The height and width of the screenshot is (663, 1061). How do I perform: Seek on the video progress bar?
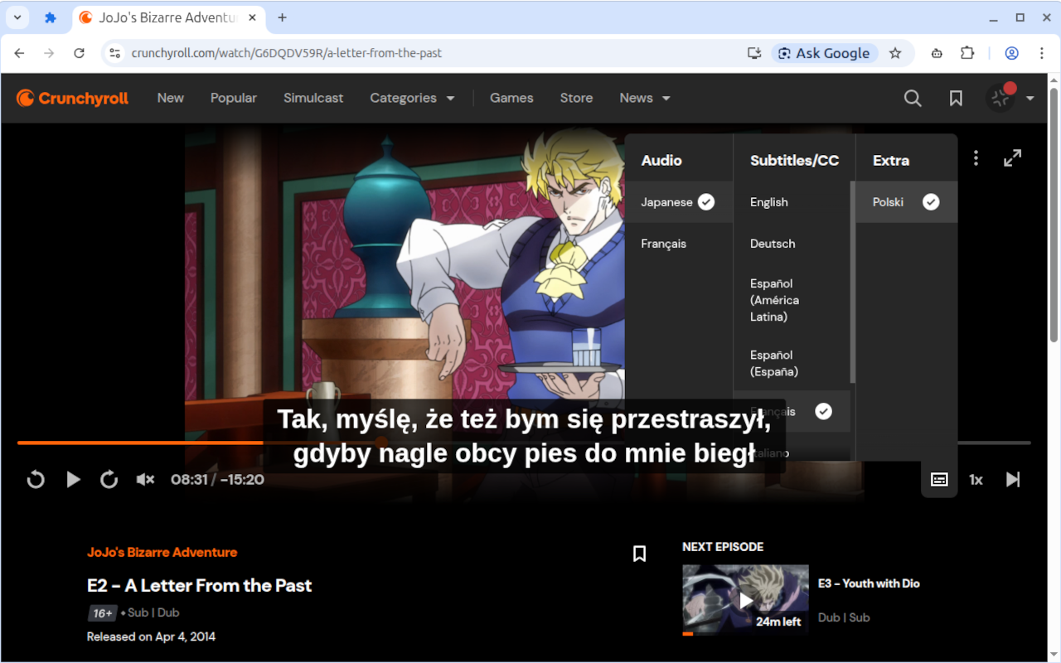click(524, 443)
